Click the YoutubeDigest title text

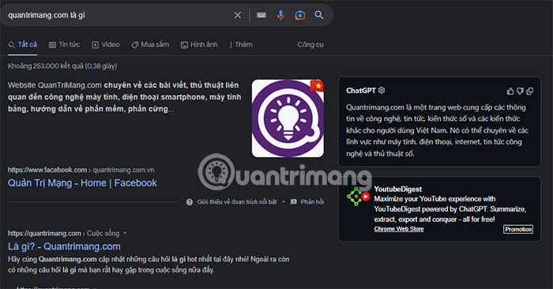398,190
